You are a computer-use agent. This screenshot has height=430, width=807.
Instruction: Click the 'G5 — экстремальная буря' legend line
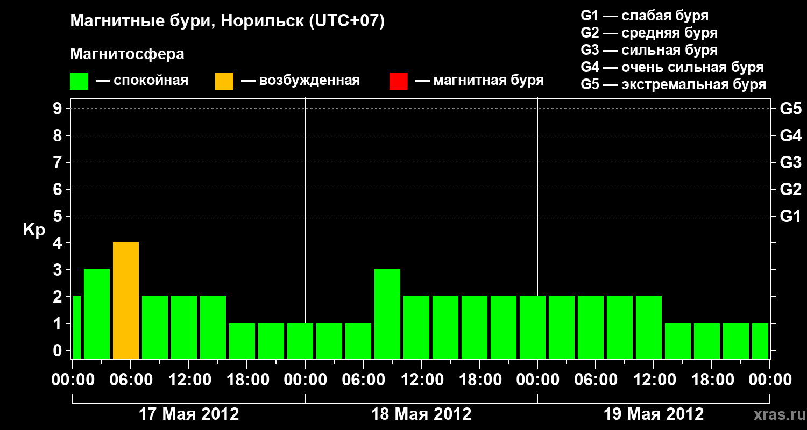(674, 84)
